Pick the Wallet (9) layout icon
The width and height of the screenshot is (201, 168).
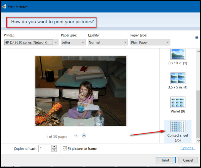pyautogui.click(x=178, y=102)
